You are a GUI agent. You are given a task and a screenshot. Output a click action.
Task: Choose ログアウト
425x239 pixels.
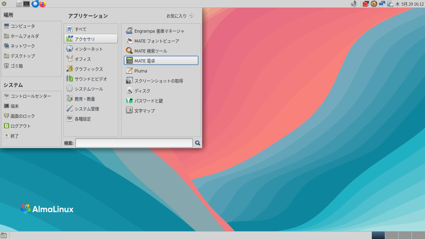31,126
